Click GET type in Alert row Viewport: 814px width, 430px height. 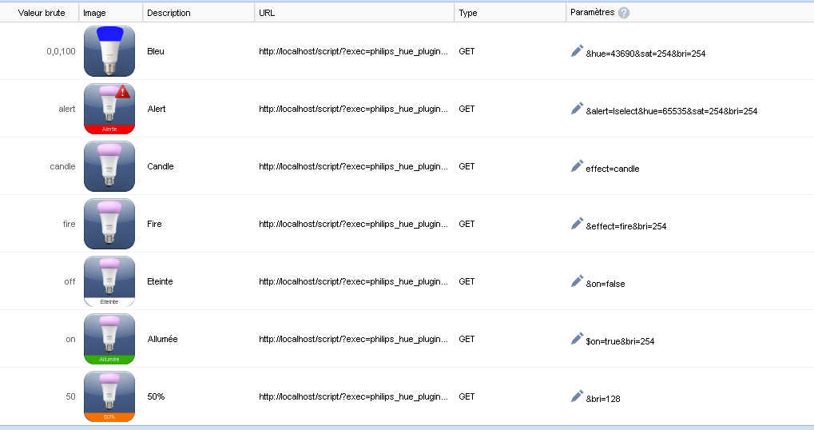467,109
